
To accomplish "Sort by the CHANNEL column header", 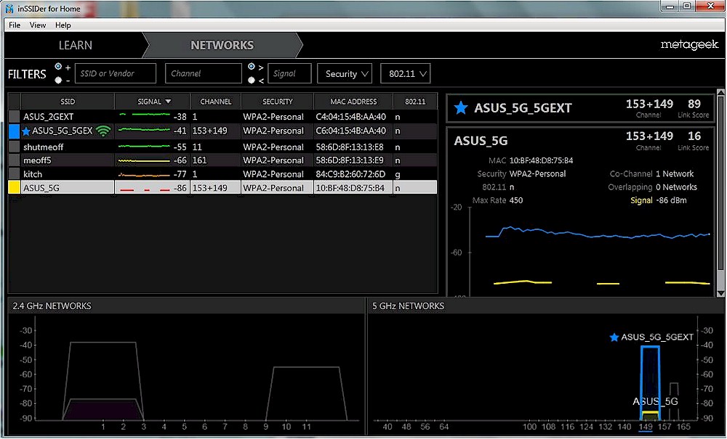I will point(216,102).
